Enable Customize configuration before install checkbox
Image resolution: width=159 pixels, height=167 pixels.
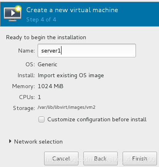pos(41,120)
